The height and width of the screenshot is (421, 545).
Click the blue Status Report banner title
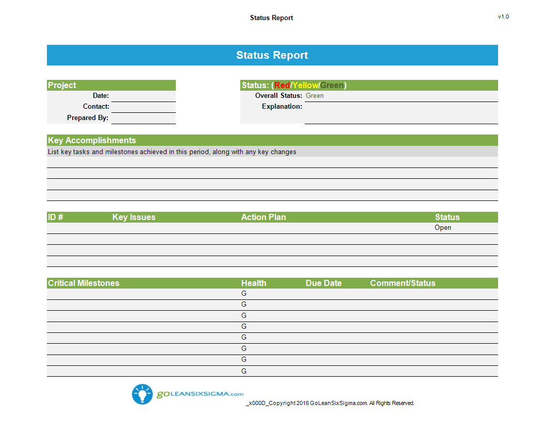pos(272,55)
